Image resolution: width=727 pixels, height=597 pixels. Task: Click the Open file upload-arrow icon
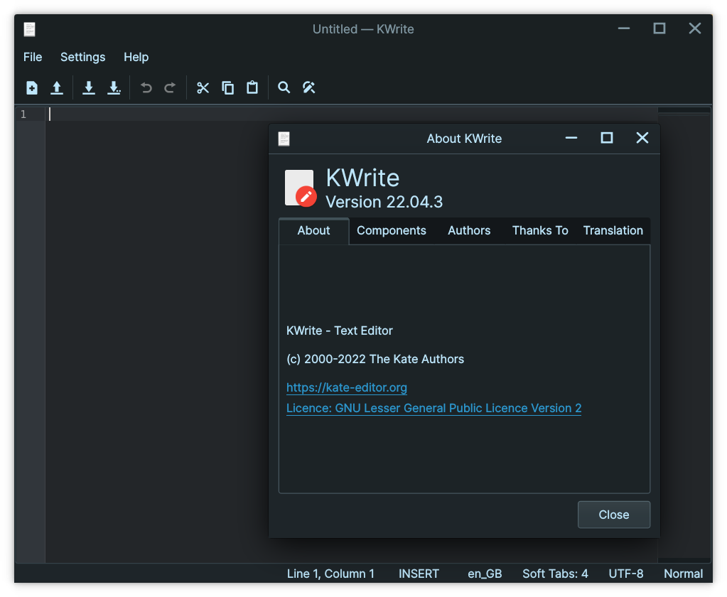57,87
